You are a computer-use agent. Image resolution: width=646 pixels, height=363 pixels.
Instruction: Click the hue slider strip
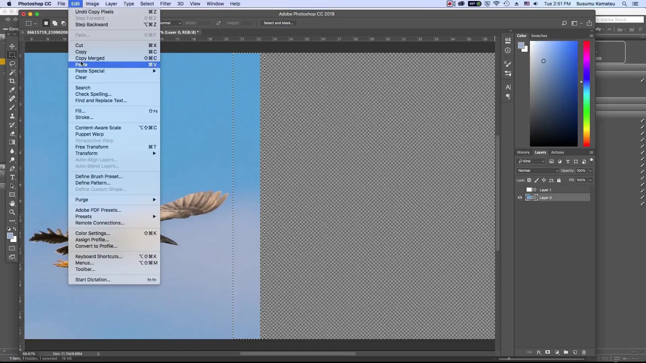coord(586,94)
